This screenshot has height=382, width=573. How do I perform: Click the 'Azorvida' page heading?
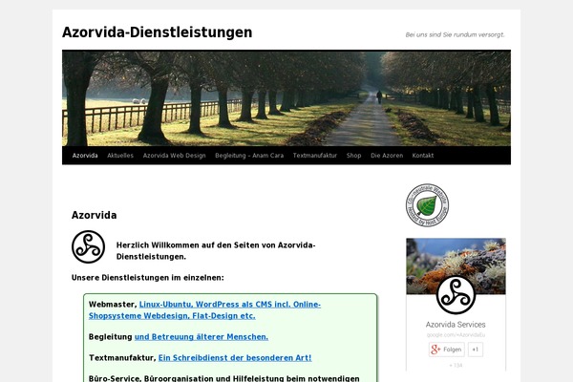click(x=95, y=215)
